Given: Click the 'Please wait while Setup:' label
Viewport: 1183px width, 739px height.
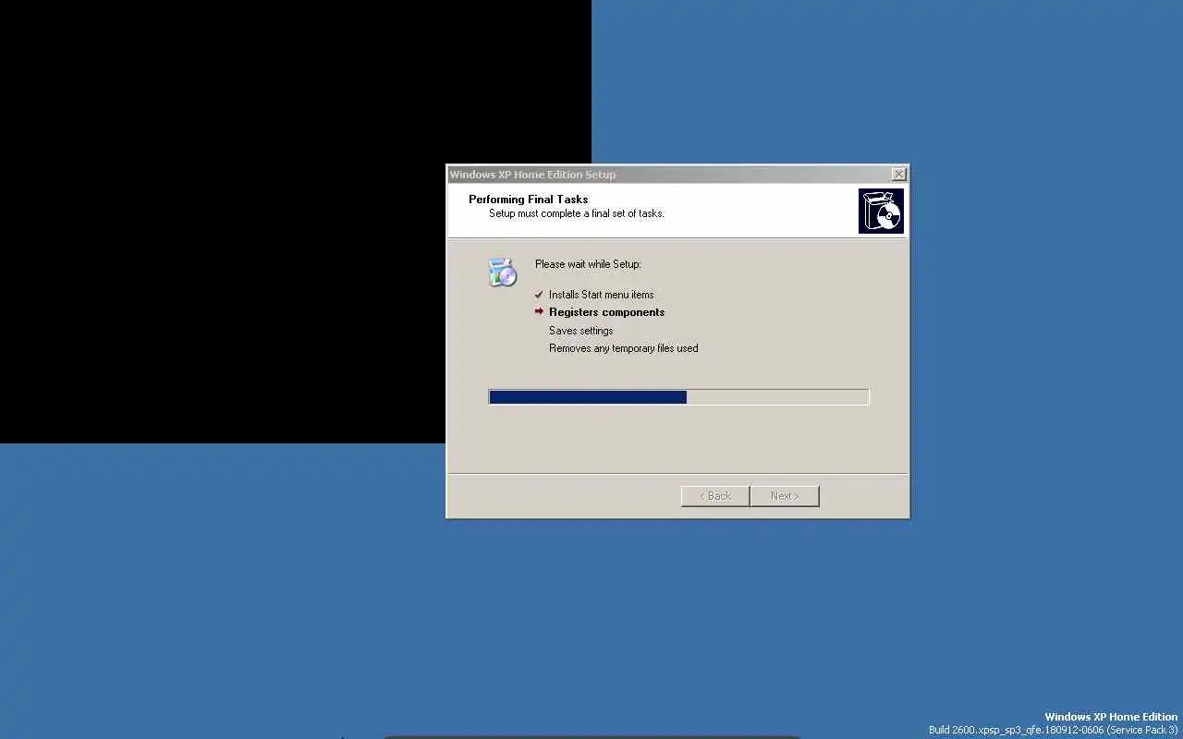Looking at the screenshot, I should [x=588, y=264].
